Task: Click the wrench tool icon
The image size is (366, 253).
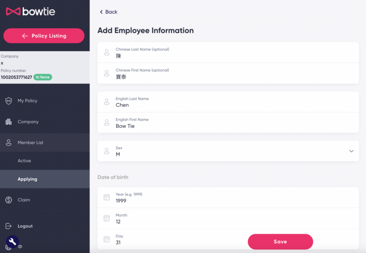Action: click(x=12, y=241)
